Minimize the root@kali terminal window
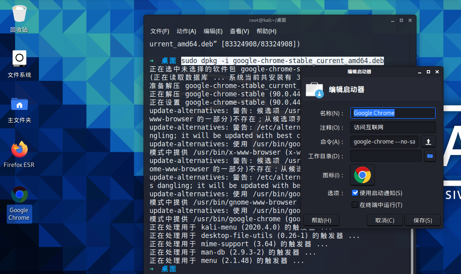This screenshot has height=274, width=461. [x=393, y=21]
